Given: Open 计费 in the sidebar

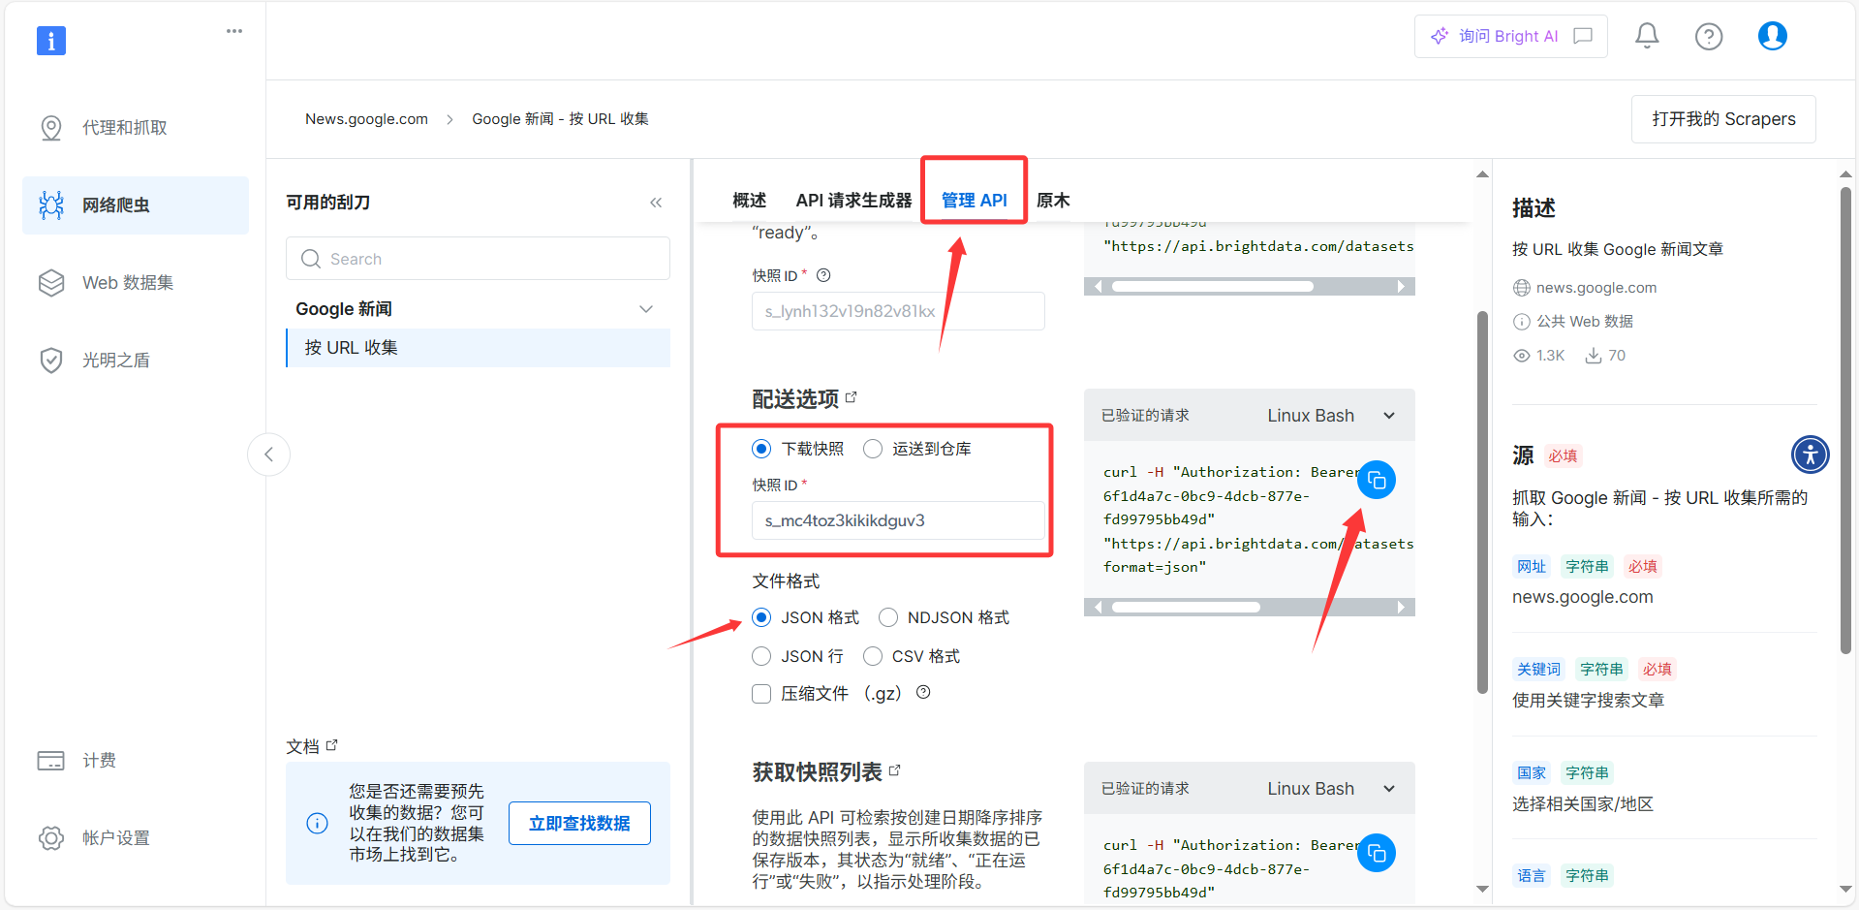Looking at the screenshot, I should pos(136,761).
